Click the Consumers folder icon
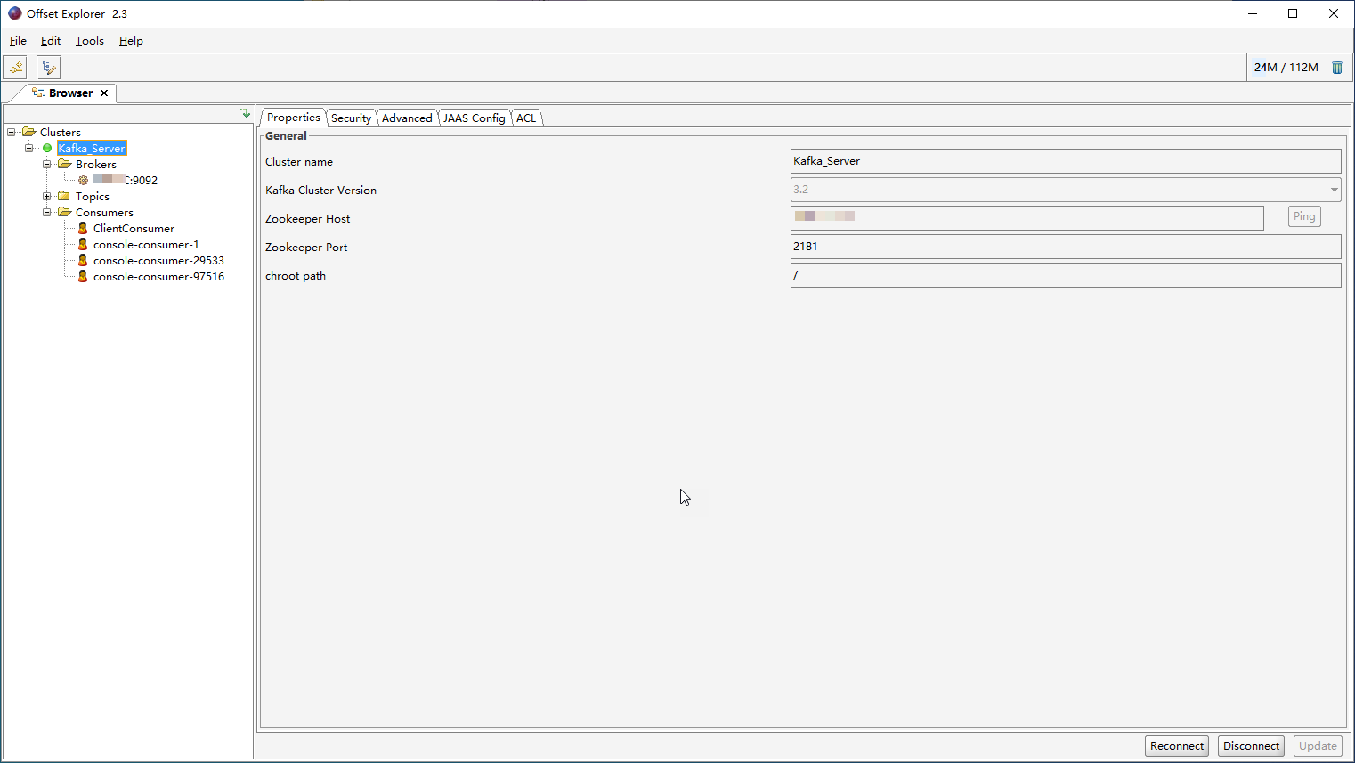This screenshot has width=1355, height=763. pos(64,212)
